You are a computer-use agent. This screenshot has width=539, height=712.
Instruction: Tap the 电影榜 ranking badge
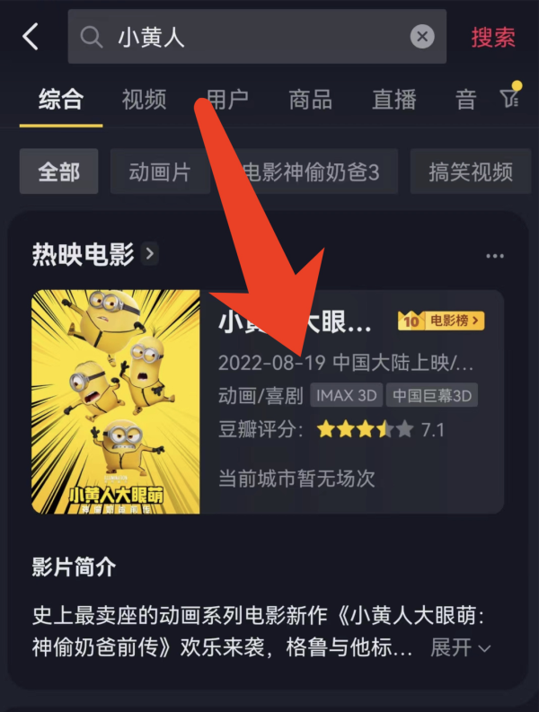coord(441,321)
